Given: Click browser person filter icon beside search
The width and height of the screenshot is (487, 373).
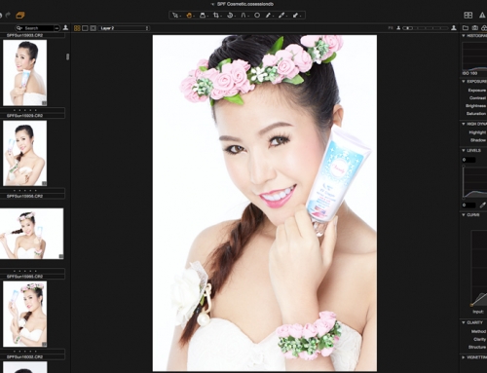Looking at the screenshot, I should [x=65, y=28].
